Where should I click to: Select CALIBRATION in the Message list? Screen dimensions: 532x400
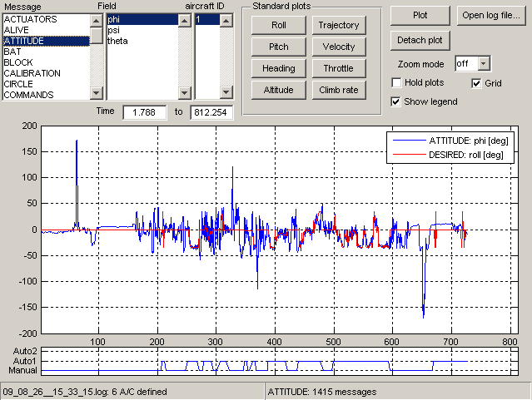[x=46, y=73]
